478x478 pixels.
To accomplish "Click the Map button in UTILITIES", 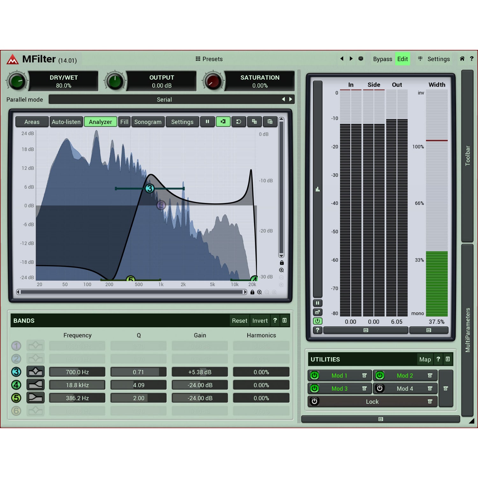I will [425, 359].
